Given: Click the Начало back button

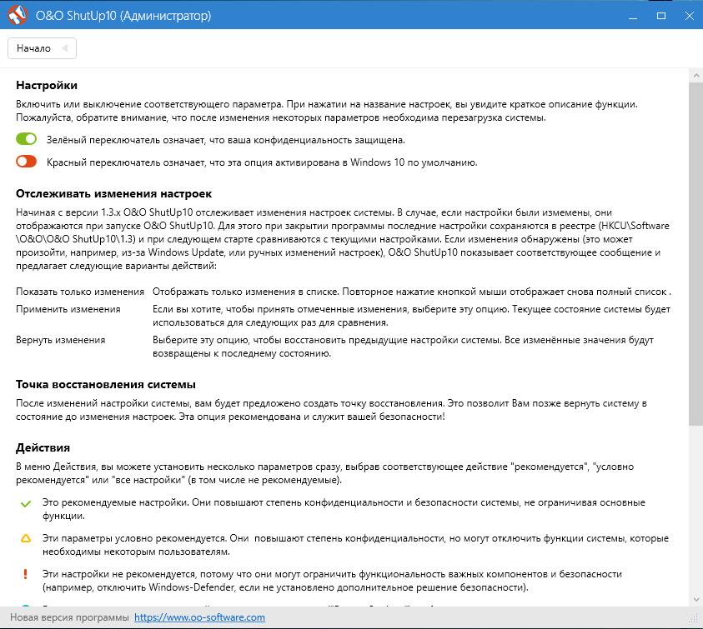Looking at the screenshot, I should pos(42,48).
